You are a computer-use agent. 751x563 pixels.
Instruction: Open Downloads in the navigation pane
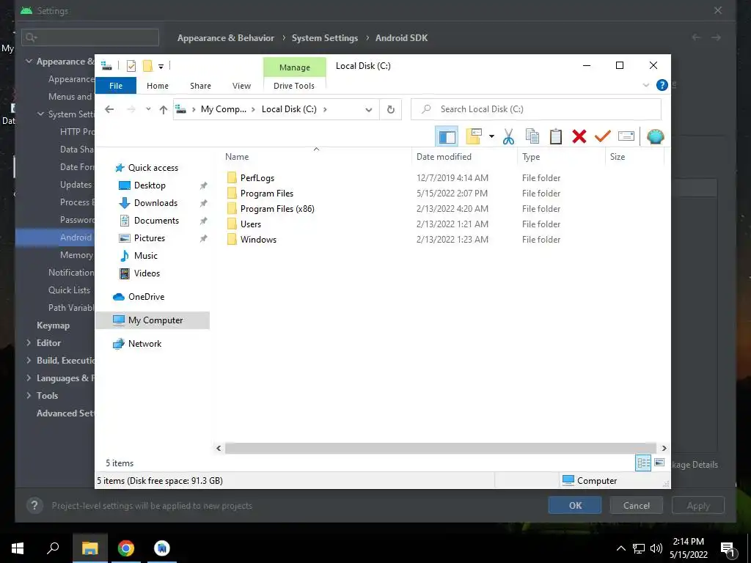[x=155, y=203]
